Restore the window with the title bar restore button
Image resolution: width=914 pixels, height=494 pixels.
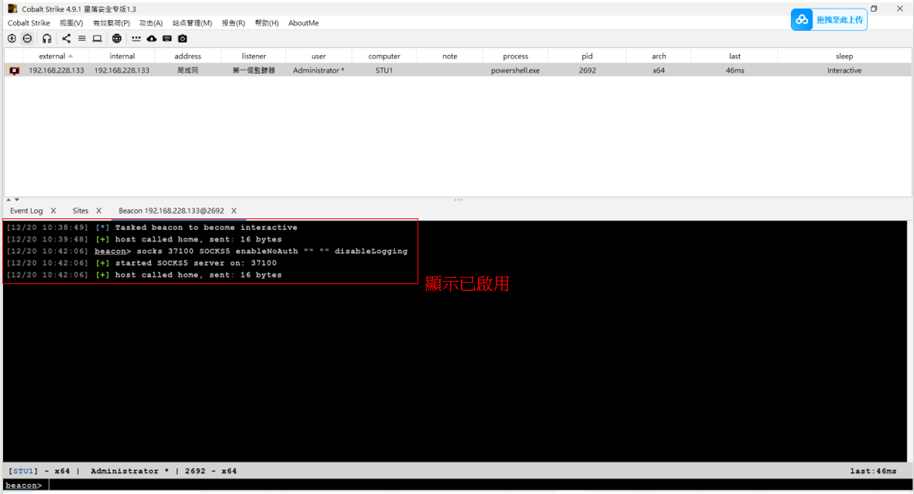874,9
